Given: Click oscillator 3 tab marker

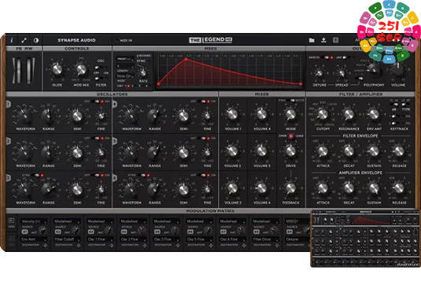Looking at the screenshot, I should pos(9,177).
